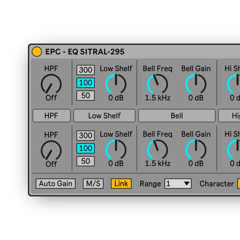Click the Low Shelf band button

pos(104,116)
